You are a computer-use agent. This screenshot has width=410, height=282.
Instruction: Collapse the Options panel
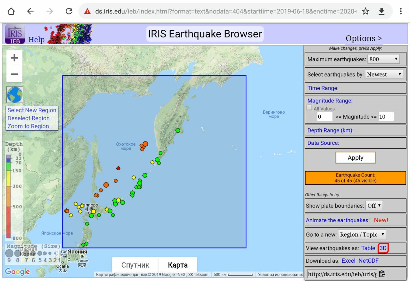tap(364, 38)
